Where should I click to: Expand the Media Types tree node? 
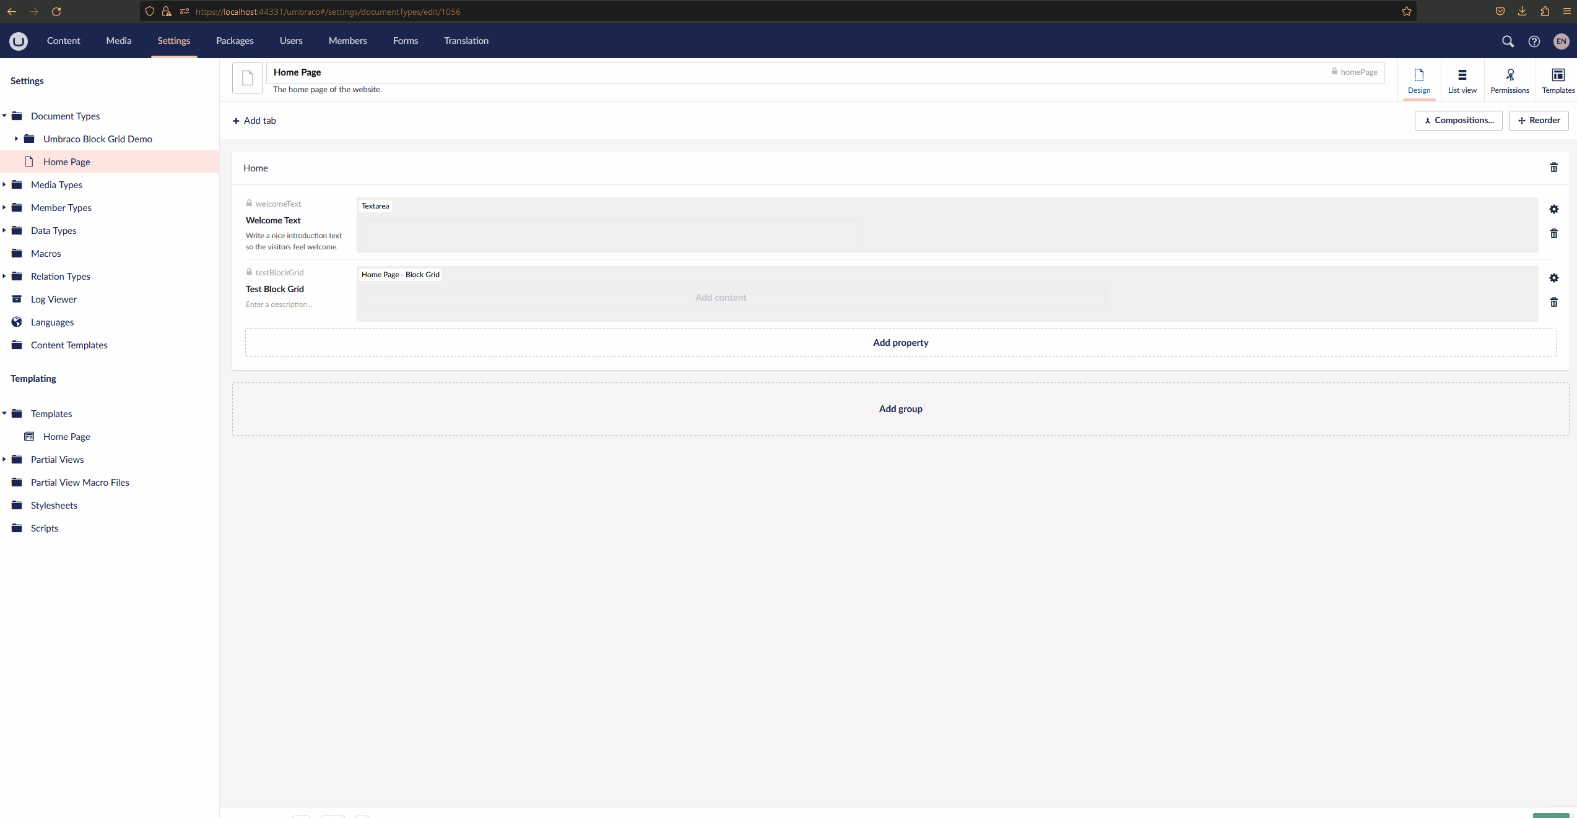[x=4, y=184]
